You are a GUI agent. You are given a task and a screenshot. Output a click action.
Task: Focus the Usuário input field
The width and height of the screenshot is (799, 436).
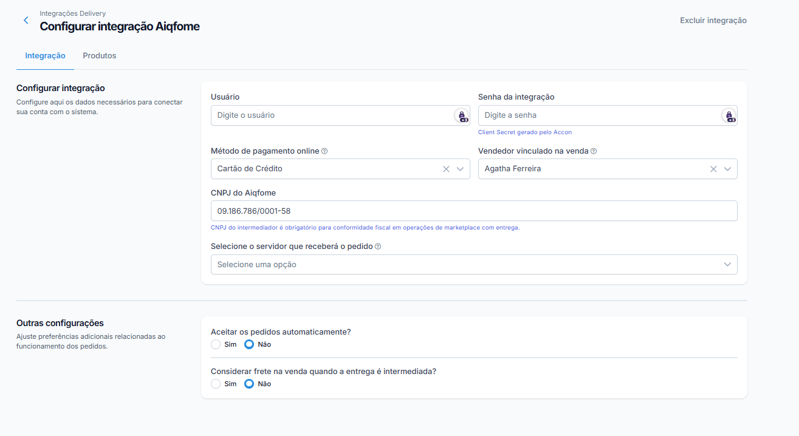[340, 115]
